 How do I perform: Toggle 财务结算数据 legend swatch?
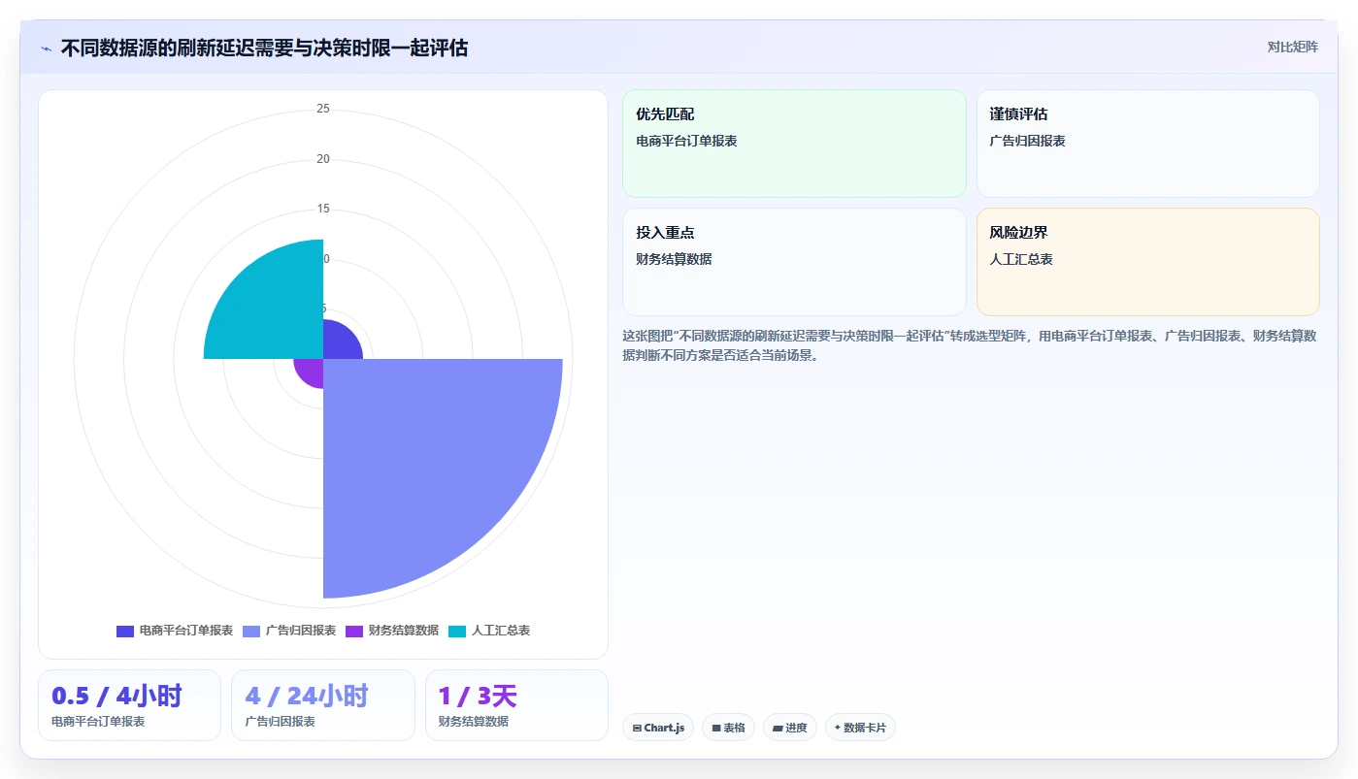click(354, 631)
